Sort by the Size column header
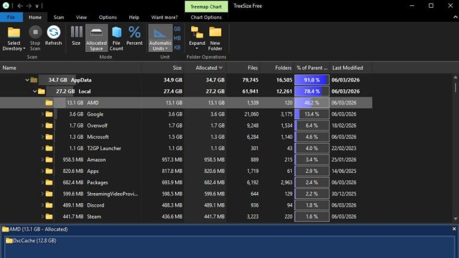 pyautogui.click(x=163, y=68)
